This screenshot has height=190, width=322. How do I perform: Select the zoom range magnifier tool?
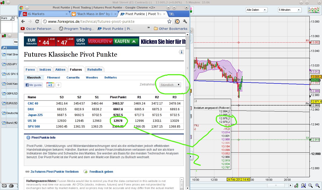coord(303,185)
